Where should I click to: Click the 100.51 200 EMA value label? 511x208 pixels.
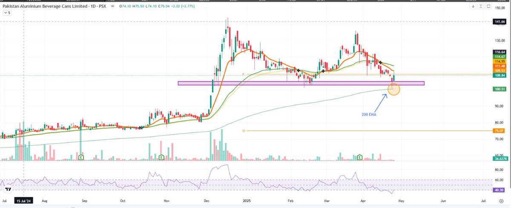[500, 89]
